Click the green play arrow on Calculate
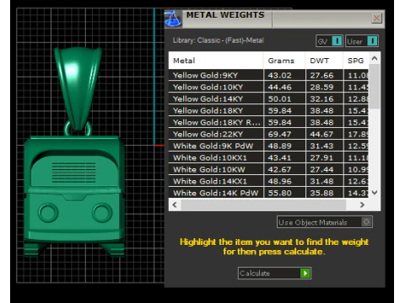The image size is (405, 303). click(305, 273)
